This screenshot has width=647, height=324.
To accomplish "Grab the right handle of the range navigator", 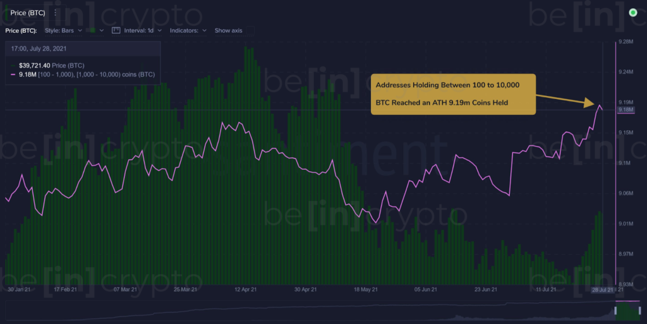I will 639,310.
